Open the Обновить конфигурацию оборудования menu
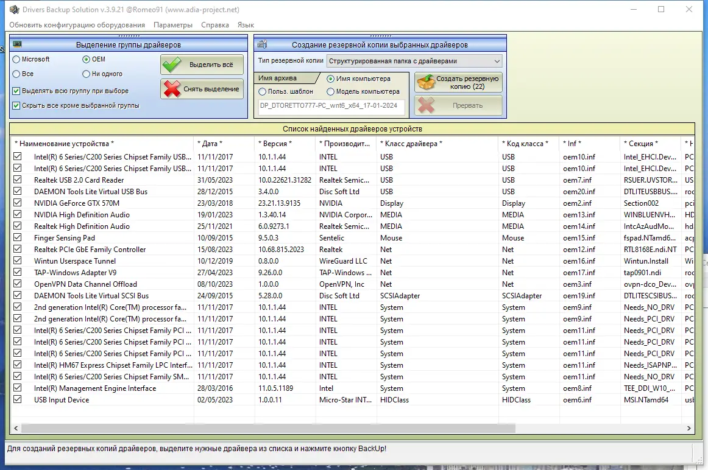708x470 pixels. tap(77, 25)
